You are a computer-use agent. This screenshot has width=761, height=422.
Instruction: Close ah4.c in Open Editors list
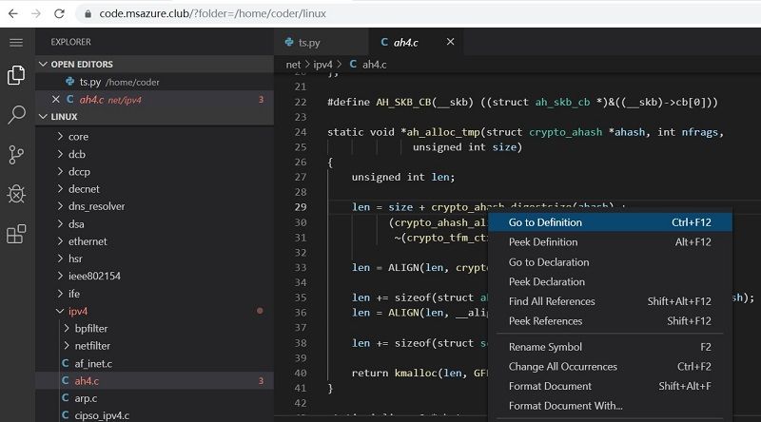pos(56,100)
